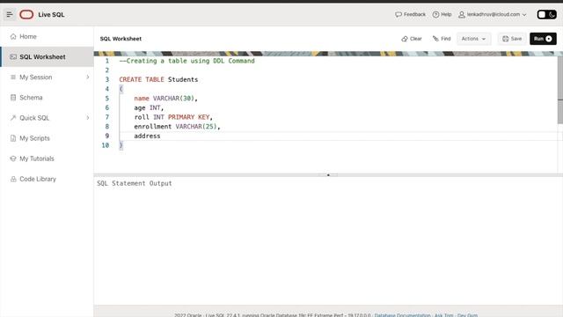Image resolution: width=563 pixels, height=317 pixels.
Task: Collapse the navigation hamburger menu
Action: 10,14
